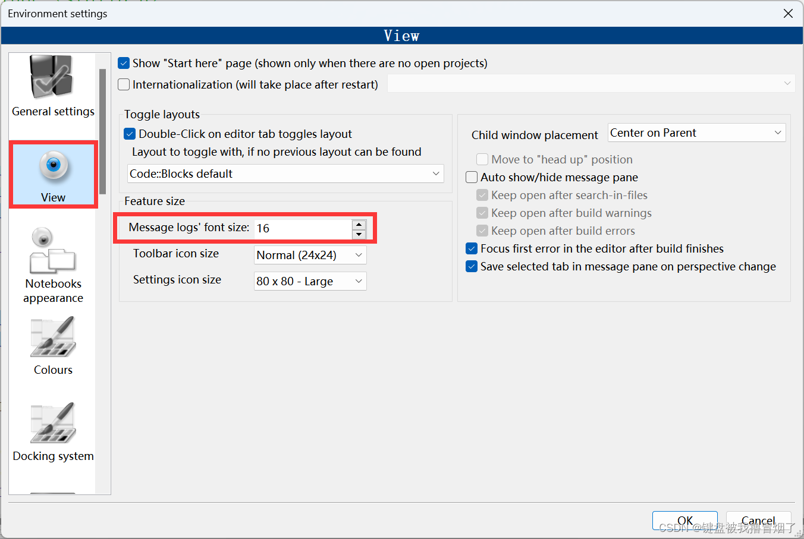Select the View eye icon

54,166
